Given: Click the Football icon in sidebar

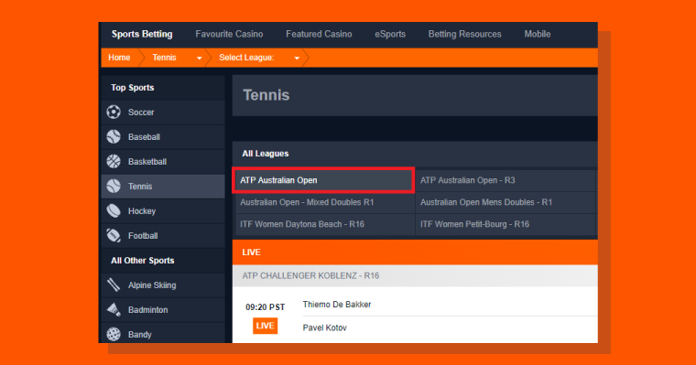Looking at the screenshot, I should 114,235.
